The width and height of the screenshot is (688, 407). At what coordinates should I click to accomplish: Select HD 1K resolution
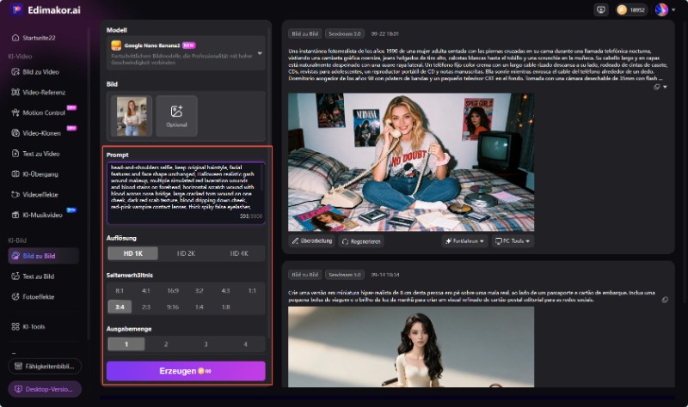(133, 253)
